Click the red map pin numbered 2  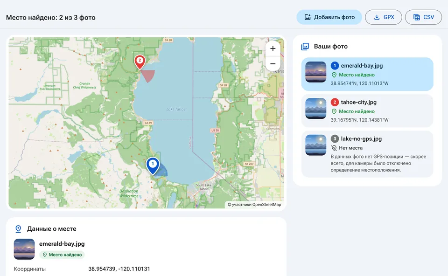click(x=140, y=62)
